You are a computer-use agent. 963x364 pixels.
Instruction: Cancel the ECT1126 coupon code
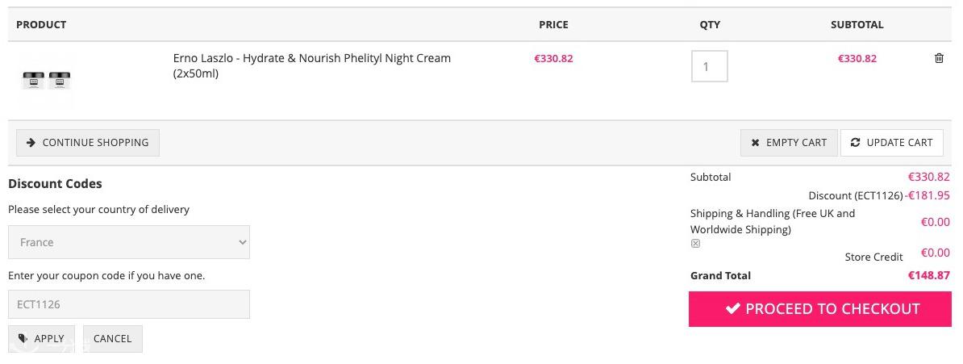tap(112, 339)
